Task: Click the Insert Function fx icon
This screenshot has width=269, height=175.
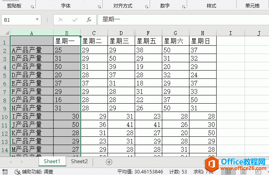Action: pos(89,20)
